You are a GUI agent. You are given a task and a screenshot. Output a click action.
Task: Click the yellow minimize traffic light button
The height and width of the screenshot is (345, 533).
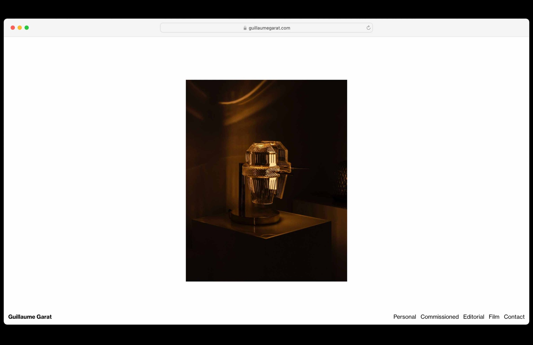click(20, 27)
